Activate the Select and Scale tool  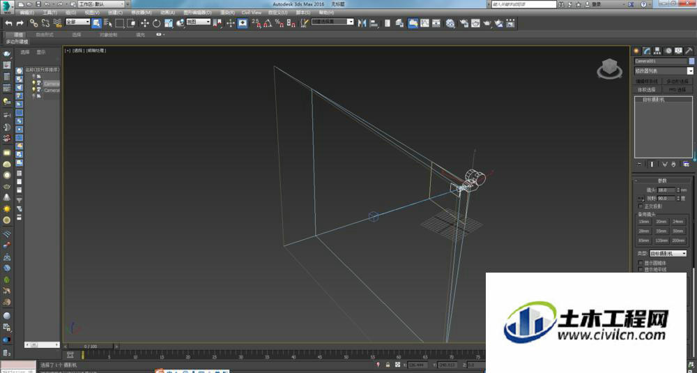coord(169,23)
